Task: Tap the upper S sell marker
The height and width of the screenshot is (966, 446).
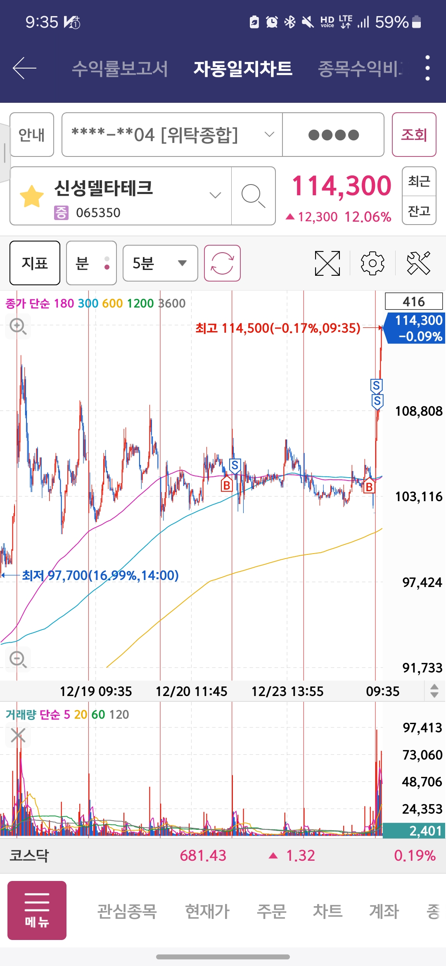Action: 376,386
